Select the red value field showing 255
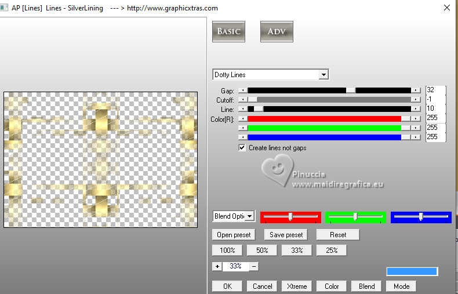The image size is (458, 294). click(x=435, y=118)
